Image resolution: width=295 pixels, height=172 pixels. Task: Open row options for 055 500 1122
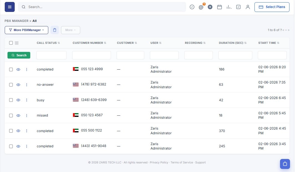(27, 131)
